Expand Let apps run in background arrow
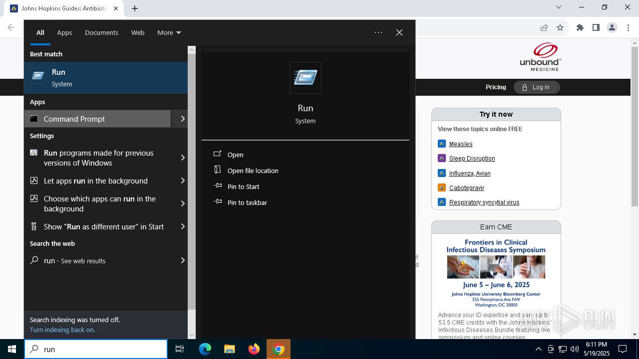 [x=182, y=180]
